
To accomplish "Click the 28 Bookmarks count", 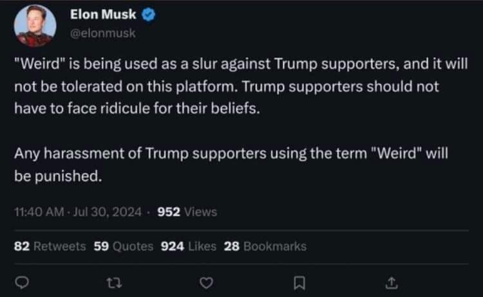I will point(265,246).
